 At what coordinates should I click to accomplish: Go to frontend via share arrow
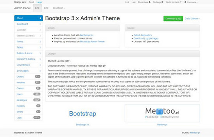tap(174, 2)
